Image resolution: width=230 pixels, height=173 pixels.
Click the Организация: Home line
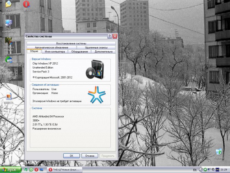[x=45, y=93]
